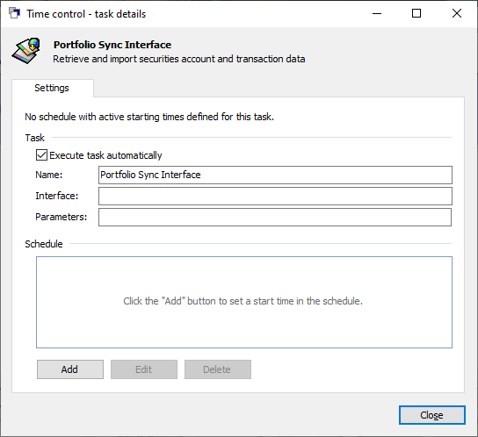
Task: Click the Execute task automatically label
Action: click(x=105, y=155)
